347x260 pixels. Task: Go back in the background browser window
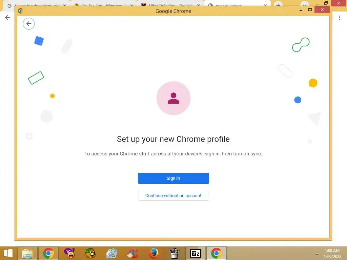tap(7, 18)
